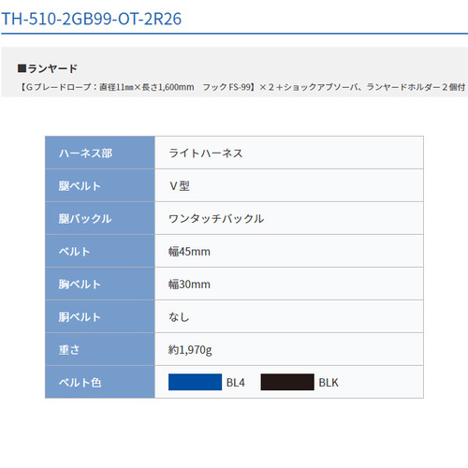Click the TH-510-2GB99-OT-2R26 product title

92,19
